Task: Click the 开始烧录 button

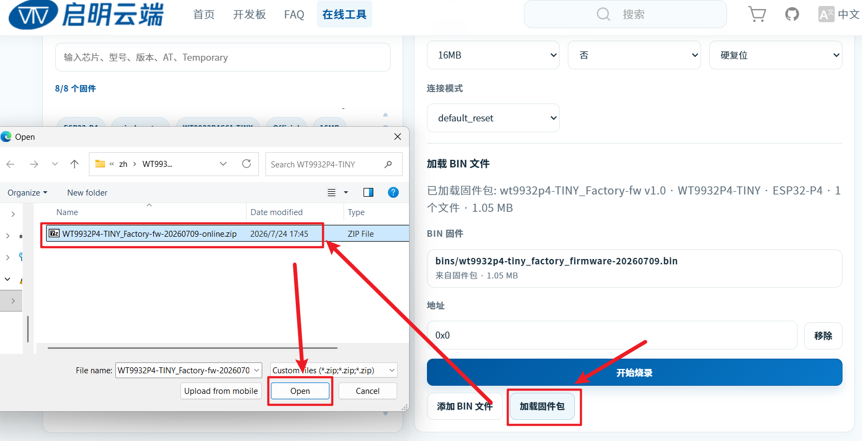Action: [x=634, y=372]
